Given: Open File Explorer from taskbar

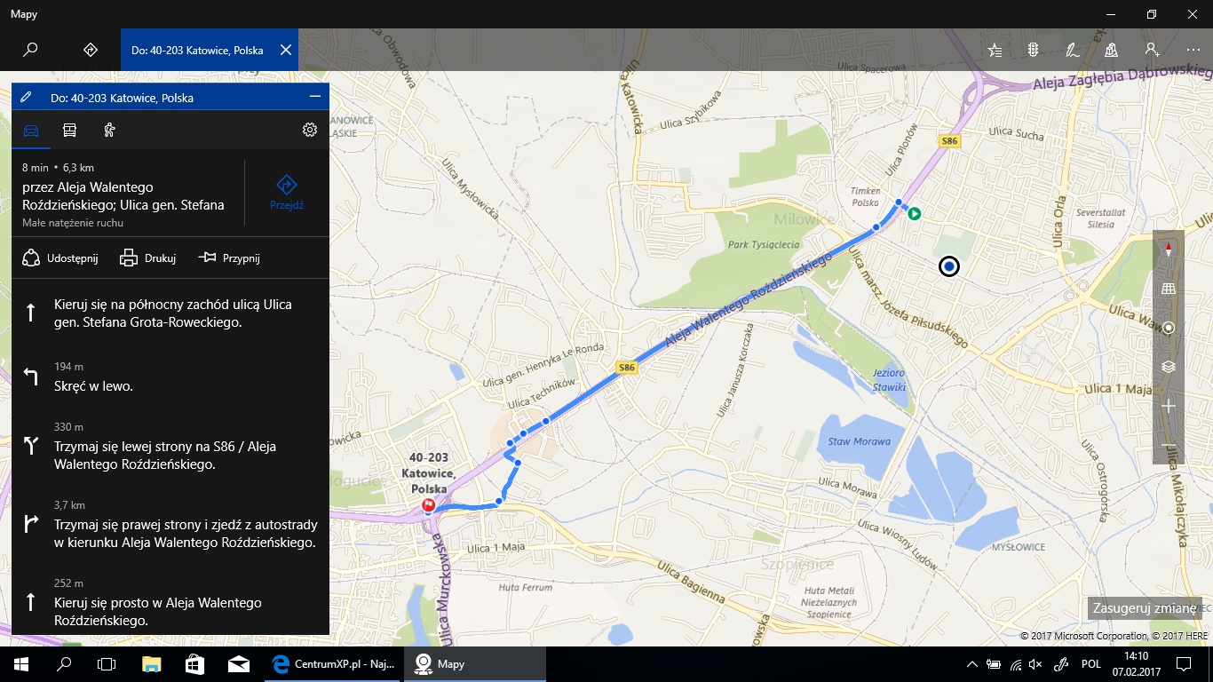Looking at the screenshot, I should (152, 663).
